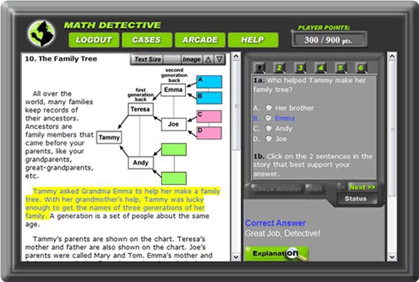Click the '10. The Family Tree' title
Viewport: 419px width, 282px height.
pos(61,59)
